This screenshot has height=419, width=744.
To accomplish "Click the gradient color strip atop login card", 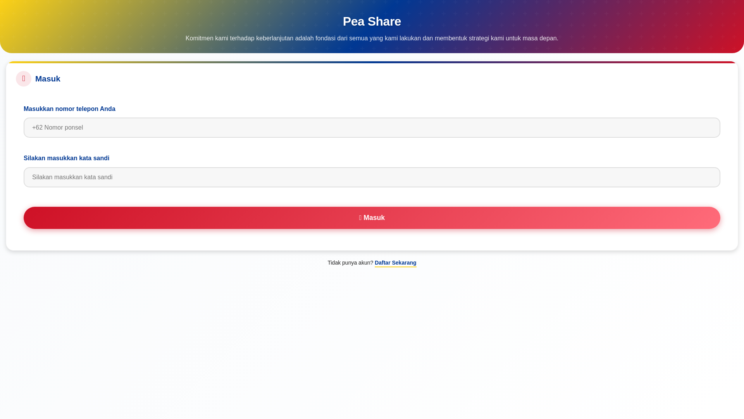I will click(372, 62).
